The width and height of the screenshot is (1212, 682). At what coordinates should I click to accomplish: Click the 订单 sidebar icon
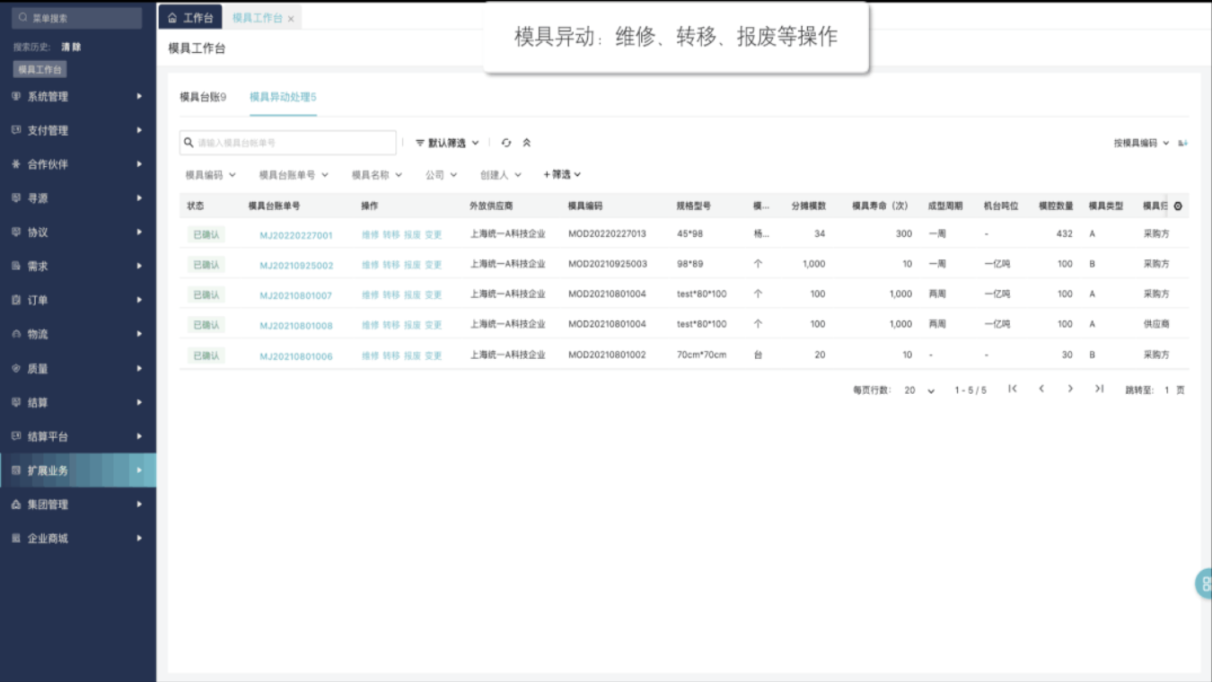pos(16,300)
